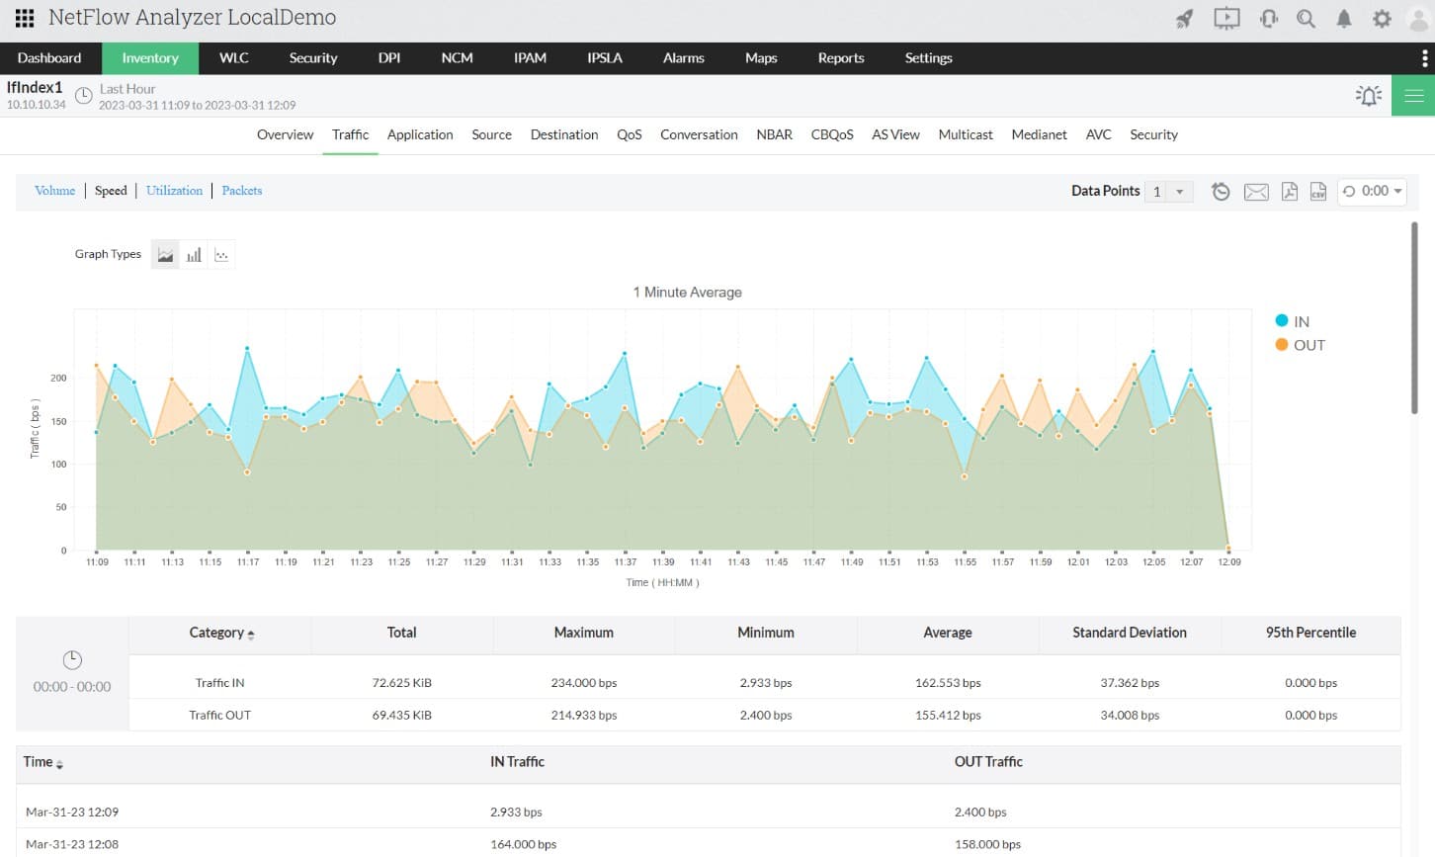Viewport: 1435px width, 857px height.
Task: Select the bar graph type
Action: [194, 255]
